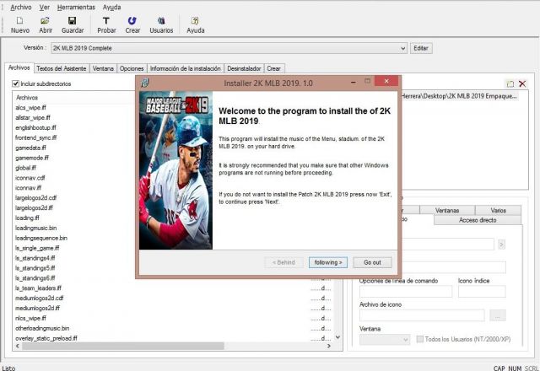The width and height of the screenshot is (540, 371).
Task: Open a project with Abrir icon
Action: click(45, 21)
